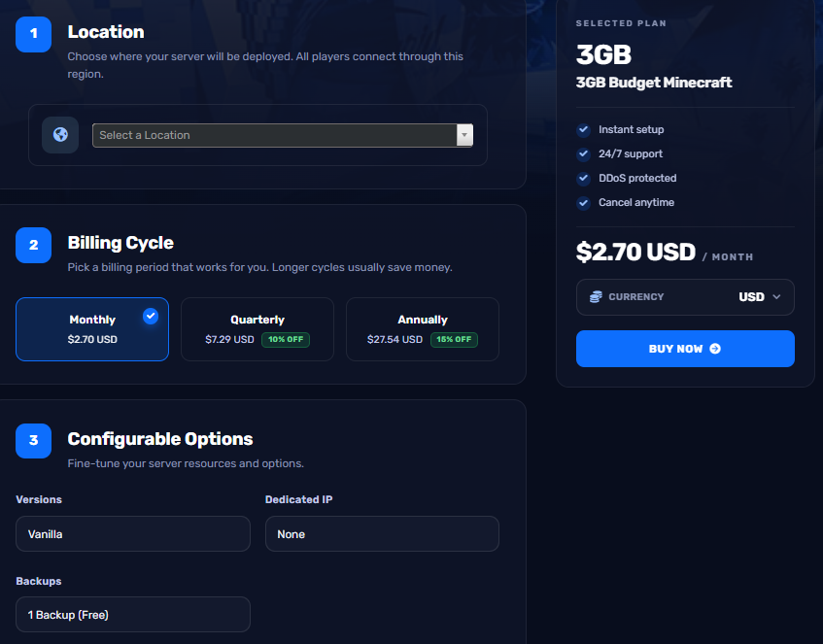The height and width of the screenshot is (644, 823).
Task: Click the $2.70 USD price on Monthly card
Action: (92, 340)
